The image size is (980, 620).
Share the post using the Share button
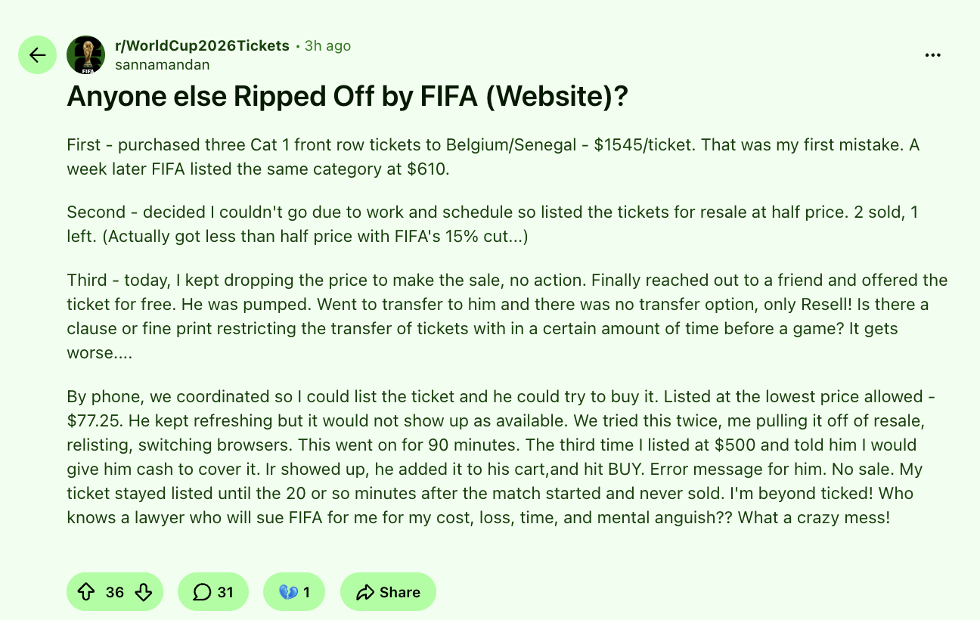(x=388, y=592)
